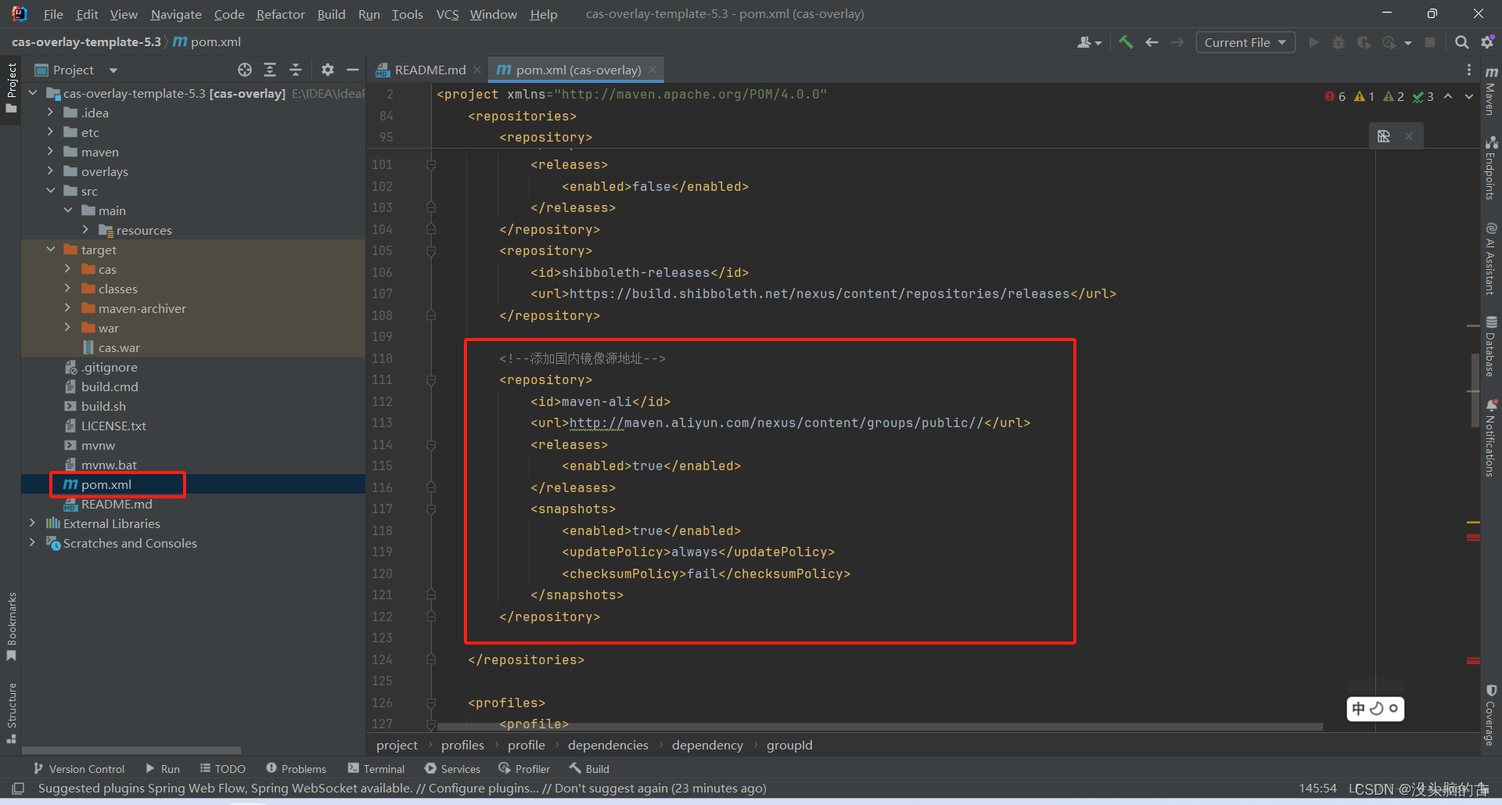Click the floating toolbar reader icon
The height and width of the screenshot is (805, 1502).
tap(1384, 136)
